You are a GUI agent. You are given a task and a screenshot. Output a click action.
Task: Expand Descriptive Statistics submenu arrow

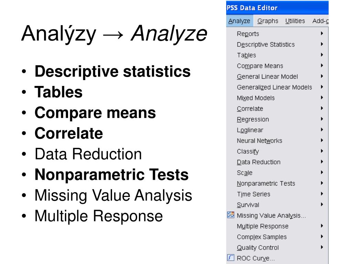coord(322,44)
